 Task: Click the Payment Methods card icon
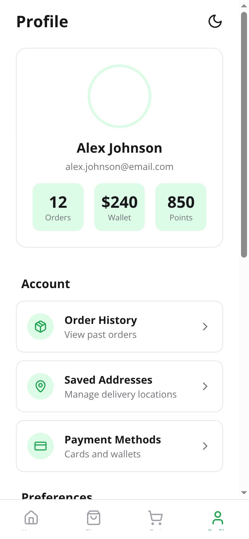pos(41,446)
